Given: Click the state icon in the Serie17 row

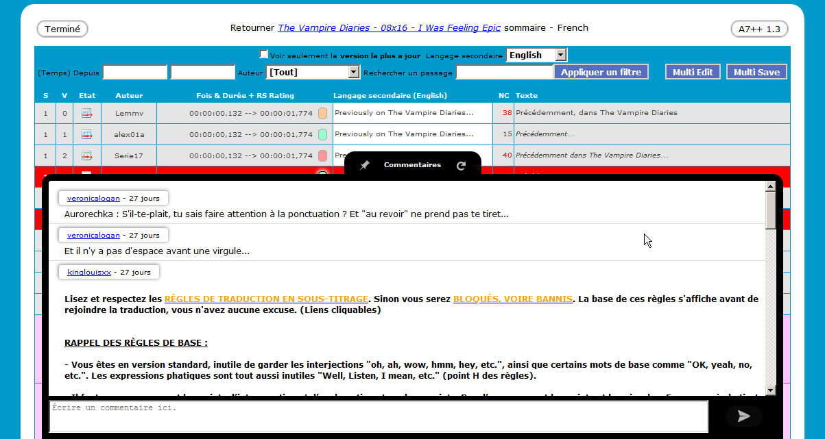Looking at the screenshot, I should [x=87, y=155].
